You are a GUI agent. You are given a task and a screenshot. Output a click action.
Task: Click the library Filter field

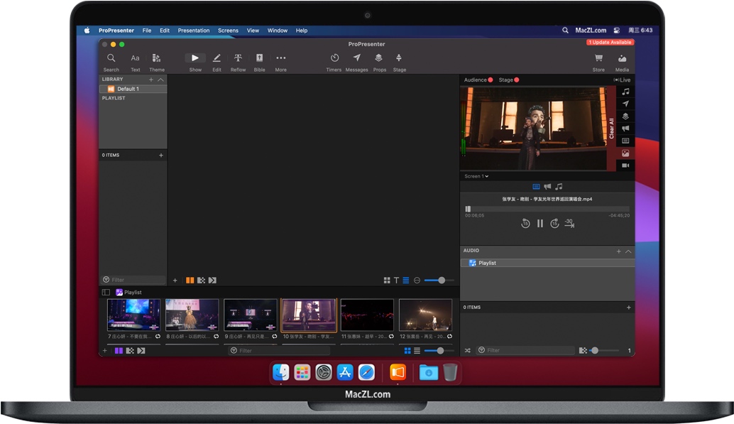pos(134,280)
